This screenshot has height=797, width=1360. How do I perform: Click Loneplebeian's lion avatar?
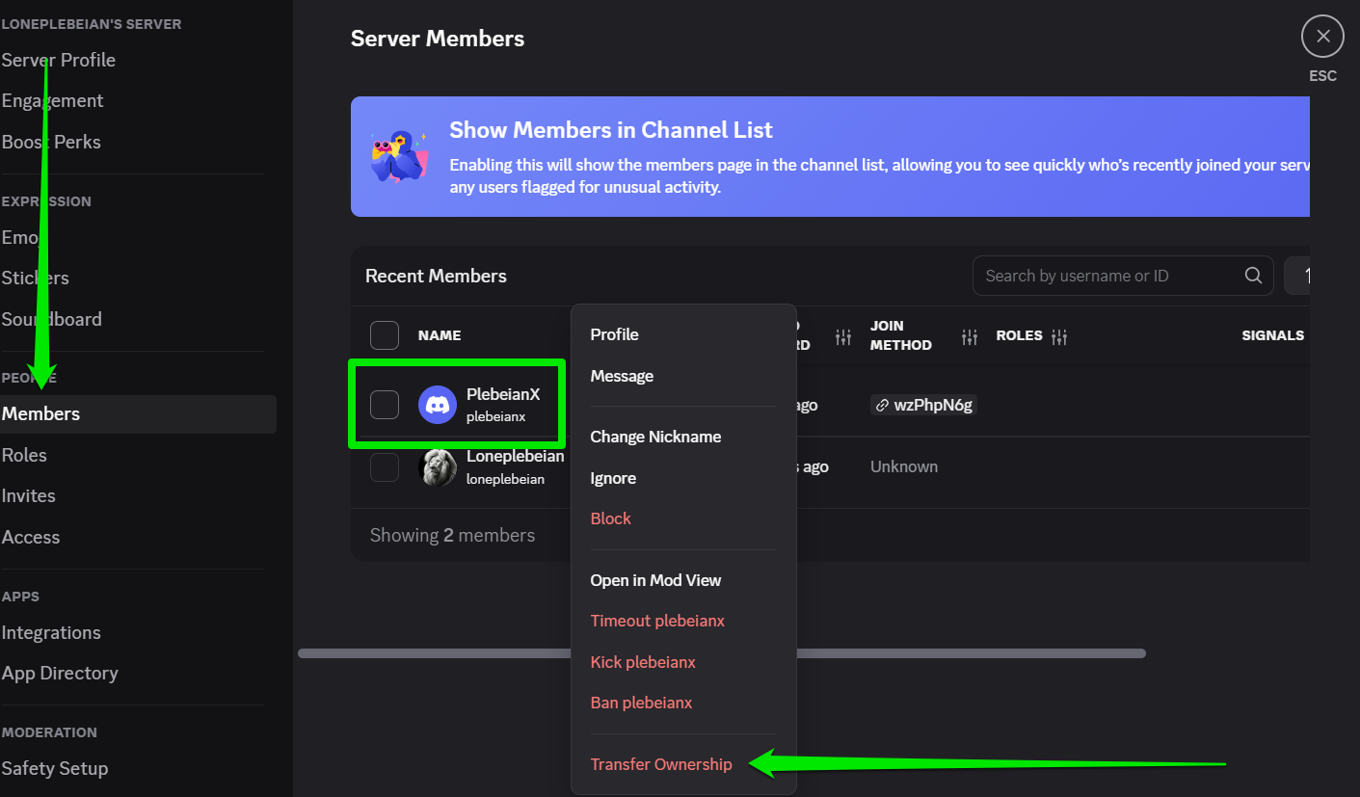(x=438, y=467)
